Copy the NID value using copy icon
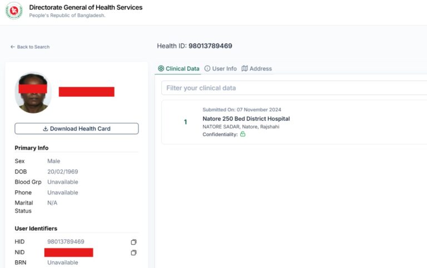427x268 pixels. point(133,252)
